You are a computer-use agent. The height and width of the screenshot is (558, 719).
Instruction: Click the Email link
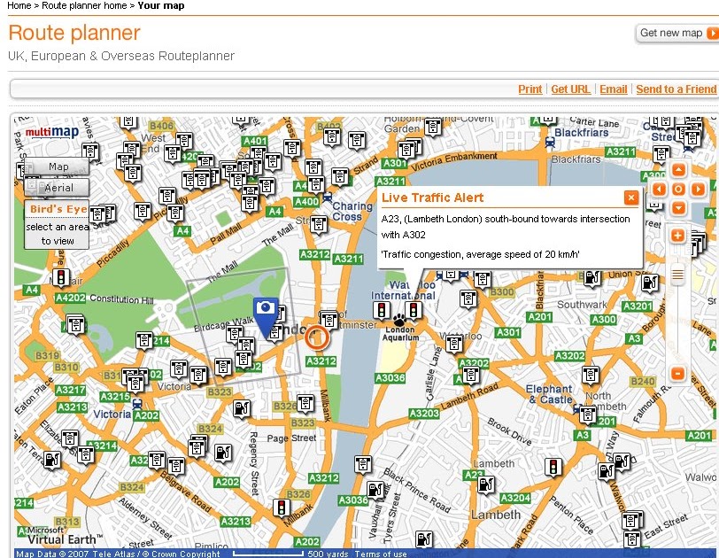(614, 89)
